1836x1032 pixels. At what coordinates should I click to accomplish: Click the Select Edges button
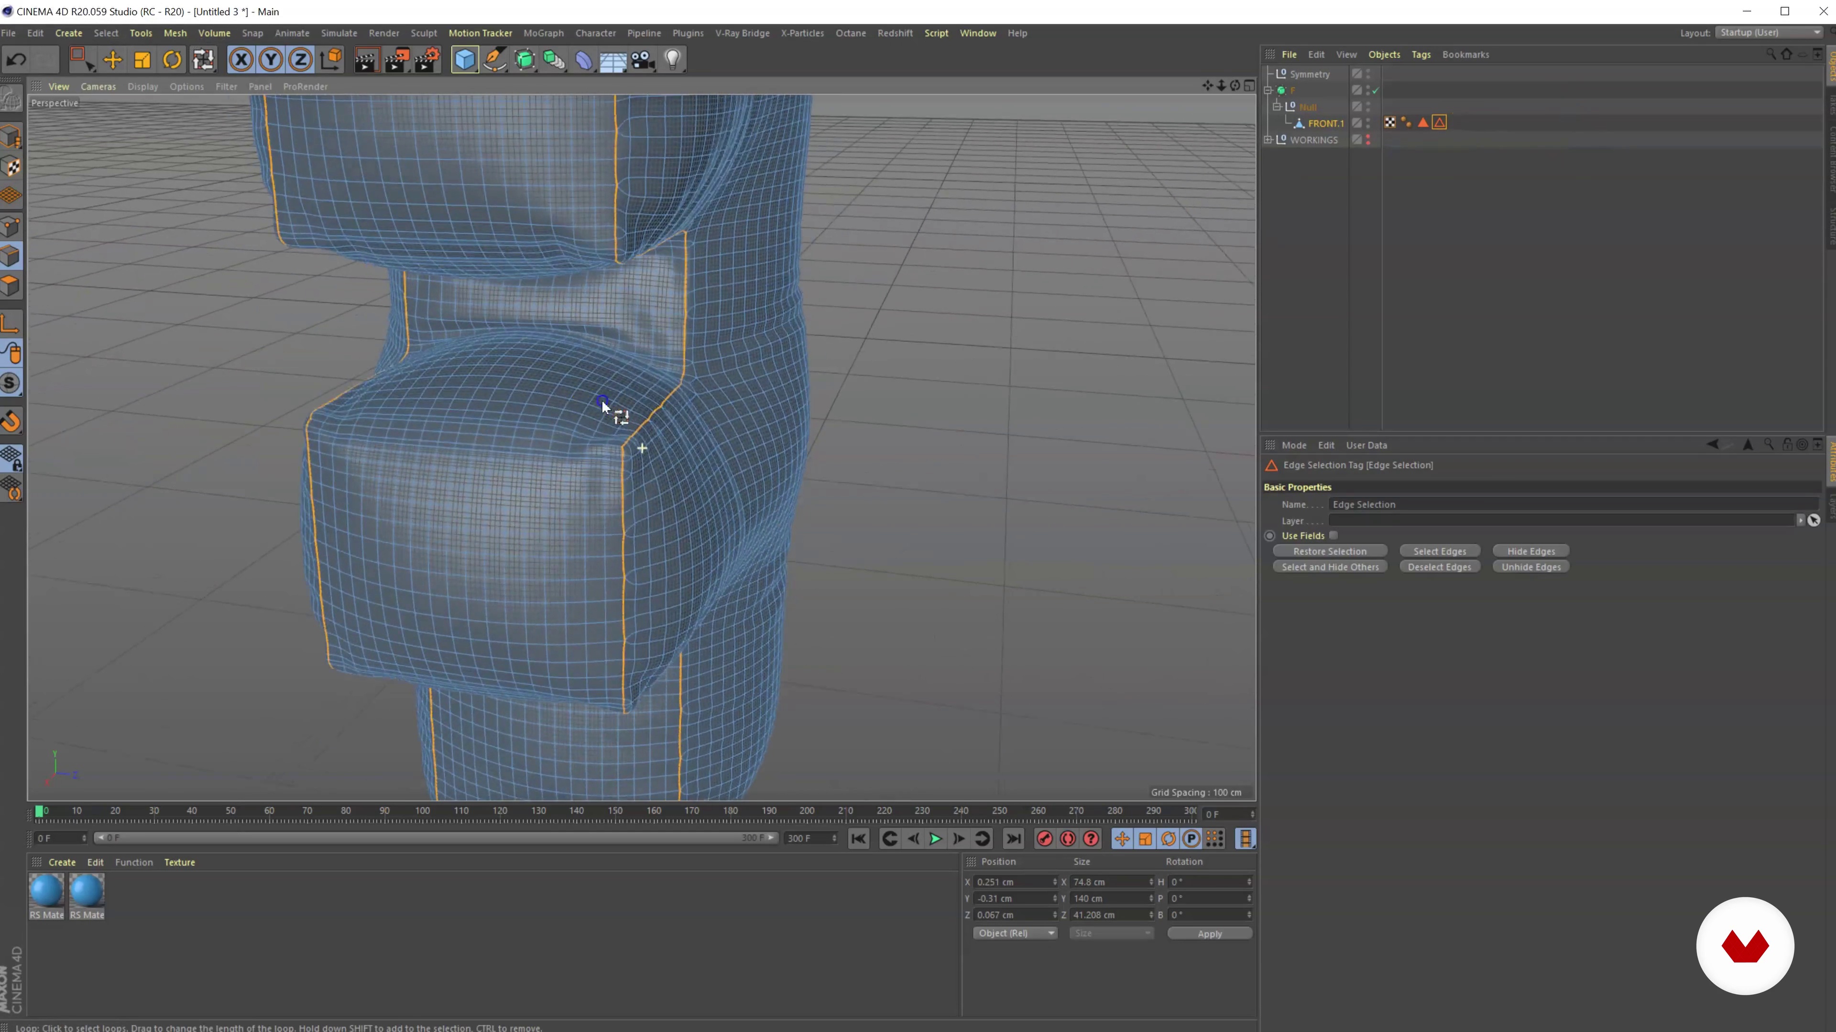tap(1440, 551)
